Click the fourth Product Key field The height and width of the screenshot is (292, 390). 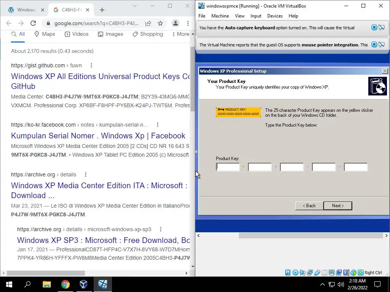tap(324, 167)
